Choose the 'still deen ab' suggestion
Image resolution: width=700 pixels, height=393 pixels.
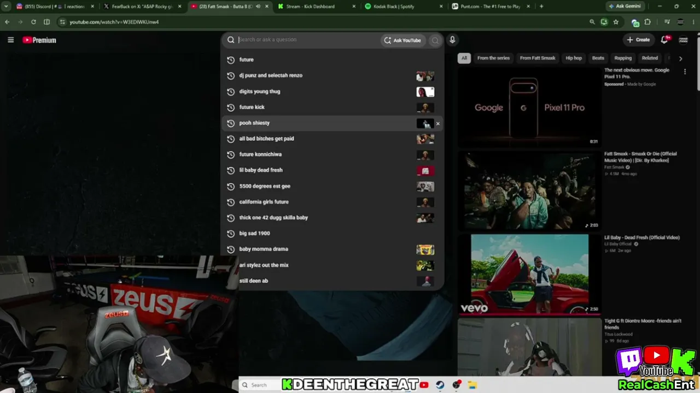pos(332,281)
